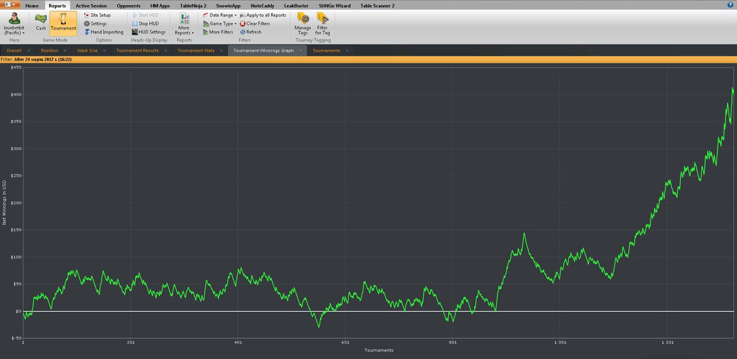Open Manage Tags

pyautogui.click(x=303, y=24)
